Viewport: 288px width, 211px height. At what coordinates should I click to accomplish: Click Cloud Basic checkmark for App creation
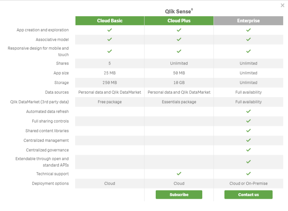(x=110, y=30)
